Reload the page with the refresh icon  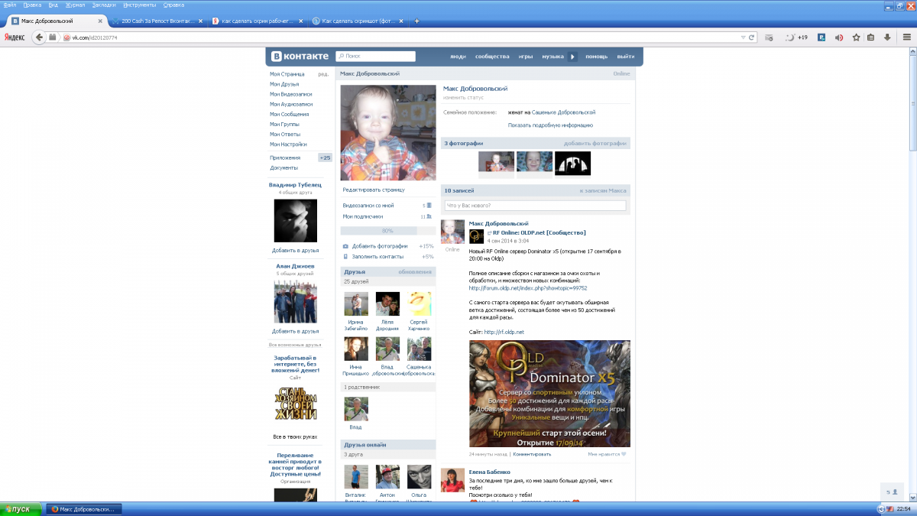click(751, 37)
